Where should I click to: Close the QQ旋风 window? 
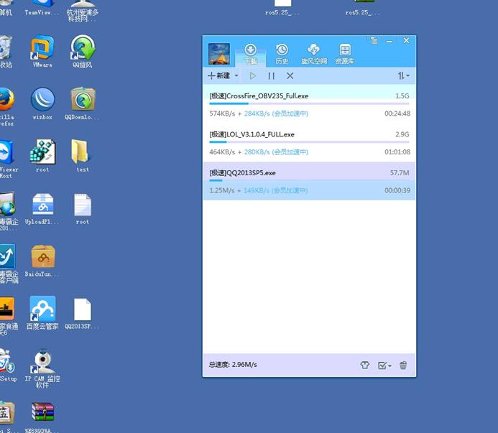pos(406,40)
